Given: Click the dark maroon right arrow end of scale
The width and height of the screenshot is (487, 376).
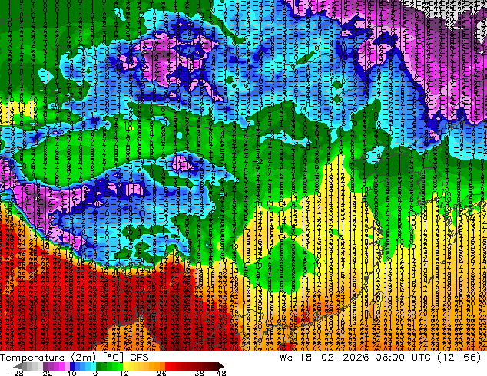Looking at the screenshot, I should [x=220, y=366].
